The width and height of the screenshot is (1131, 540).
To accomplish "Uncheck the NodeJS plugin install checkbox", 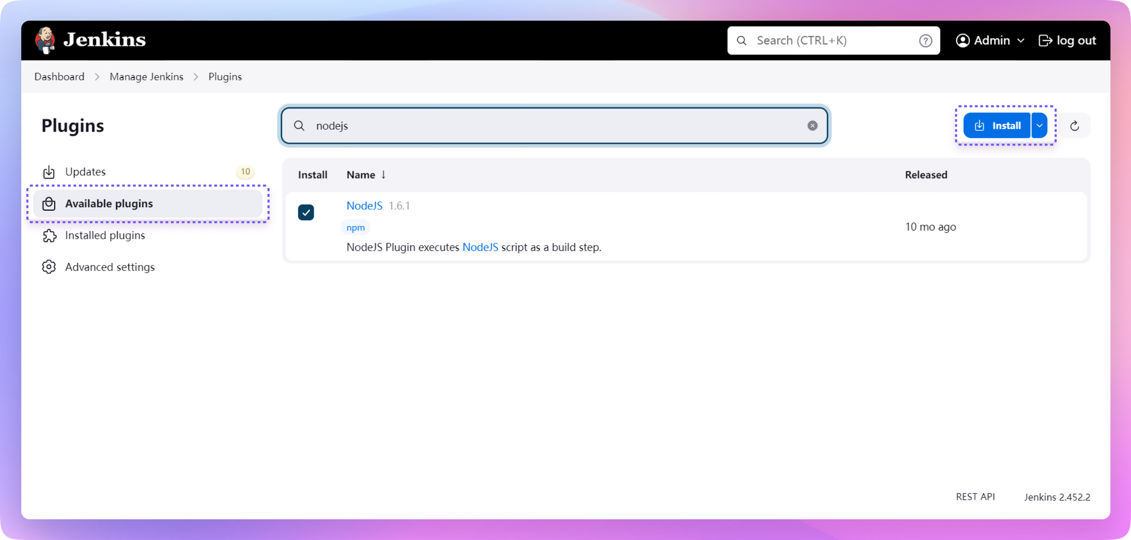I will pyautogui.click(x=306, y=212).
